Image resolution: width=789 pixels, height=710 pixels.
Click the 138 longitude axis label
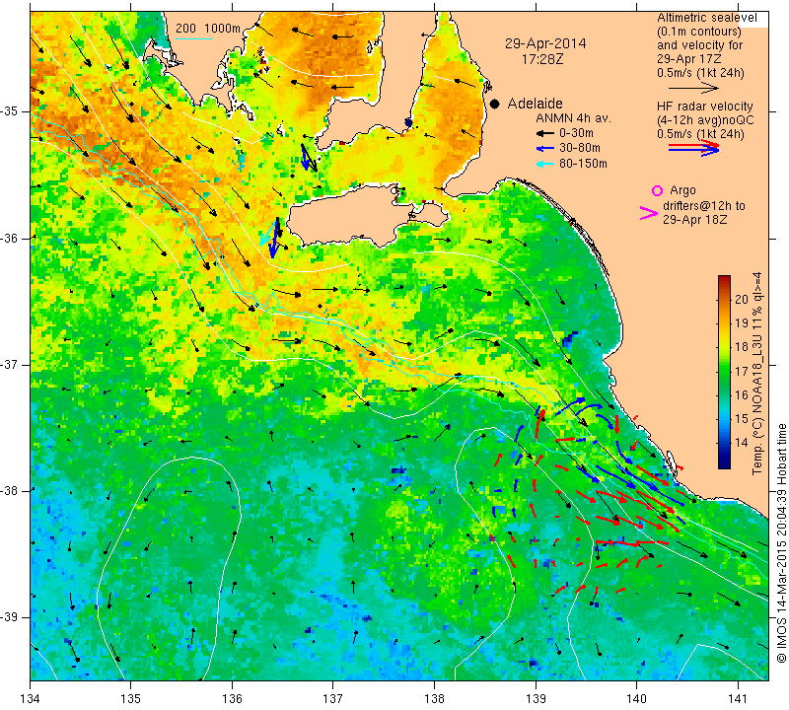[x=434, y=698]
